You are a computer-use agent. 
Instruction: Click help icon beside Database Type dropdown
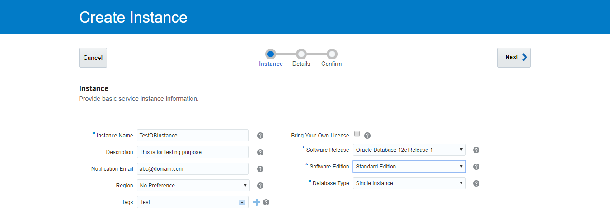[476, 183]
